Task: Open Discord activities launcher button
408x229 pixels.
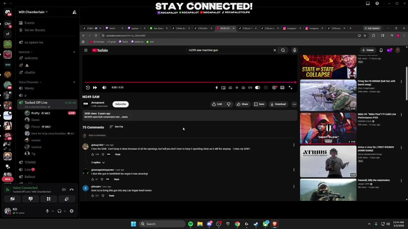Action: [x=49, y=199]
